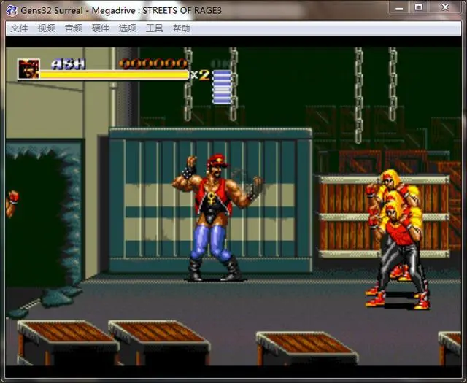Click the window title text STREETS OF RAGE3
Screen dimensions: 467x383
tap(182, 11)
